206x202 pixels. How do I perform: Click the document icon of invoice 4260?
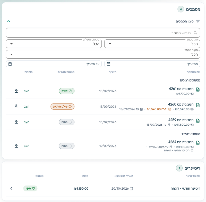[198, 105]
